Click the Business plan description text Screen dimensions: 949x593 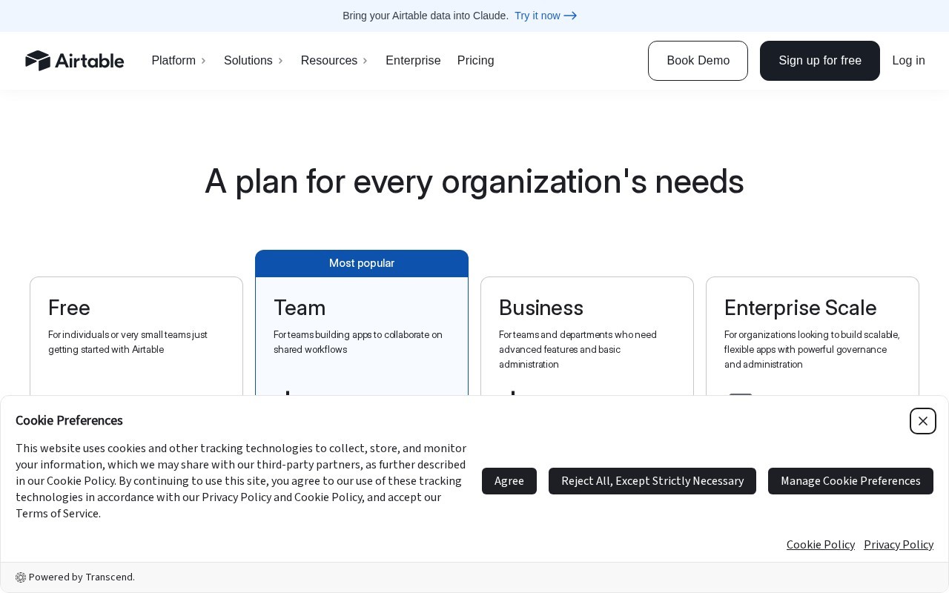point(578,350)
